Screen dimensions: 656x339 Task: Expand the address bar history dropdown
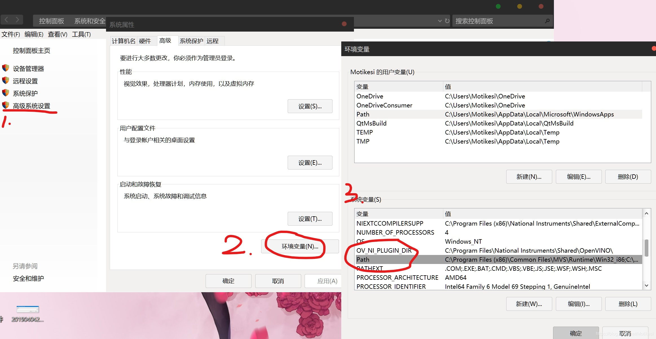pyautogui.click(x=440, y=21)
